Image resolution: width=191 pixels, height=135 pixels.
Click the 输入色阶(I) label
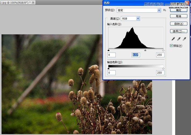click(114, 24)
